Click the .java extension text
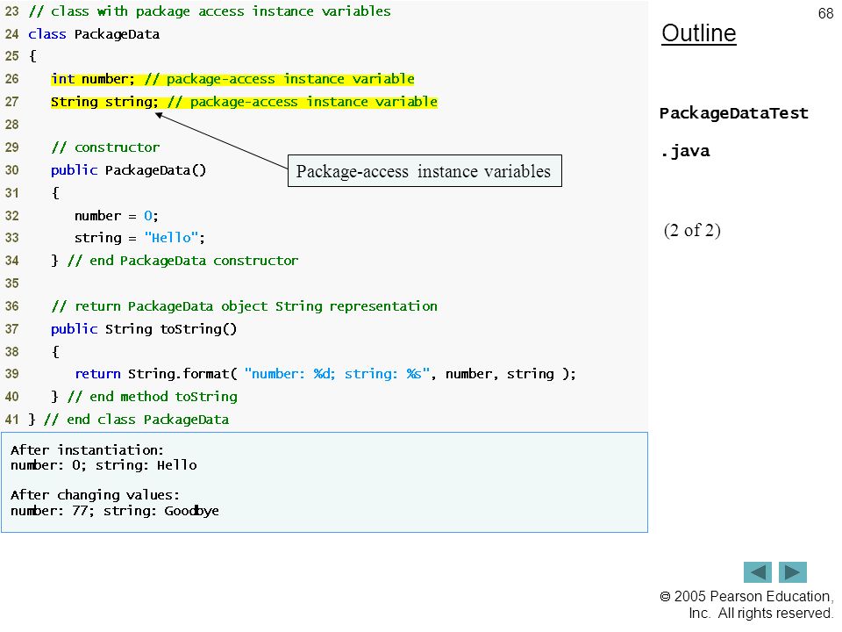Screen dimensions: 842x632 coord(685,151)
